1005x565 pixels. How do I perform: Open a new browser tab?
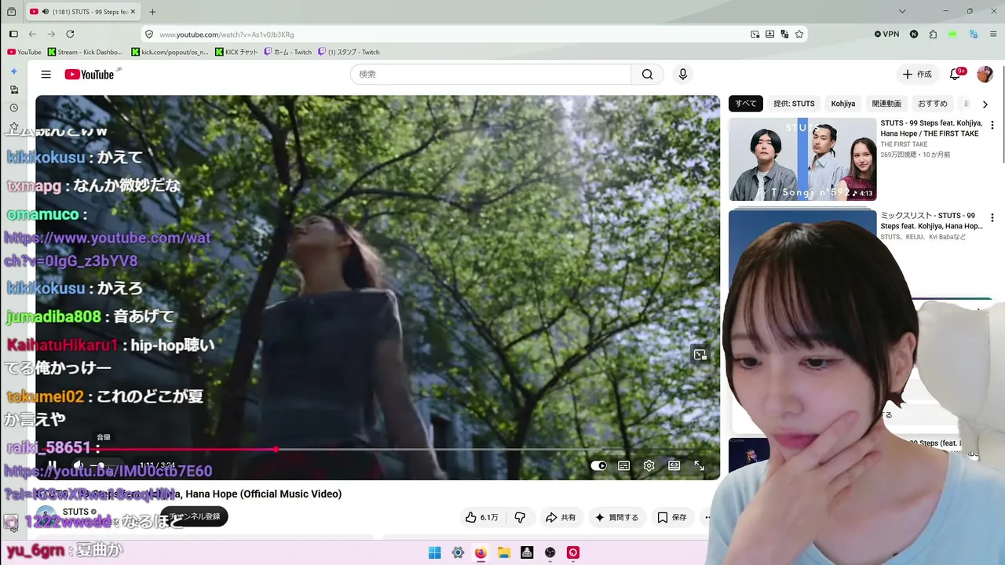click(152, 12)
